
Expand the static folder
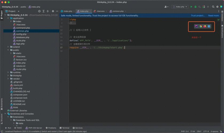11,53
